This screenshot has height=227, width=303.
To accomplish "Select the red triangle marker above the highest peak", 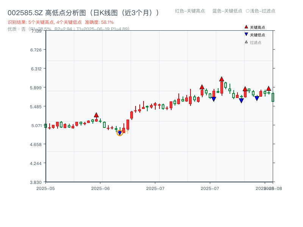I will pos(222,79).
